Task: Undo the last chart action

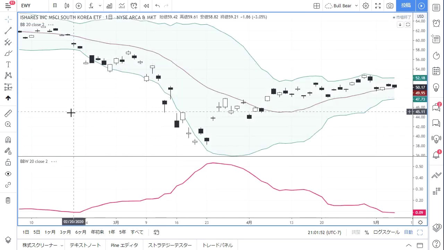Action: click(x=157, y=6)
